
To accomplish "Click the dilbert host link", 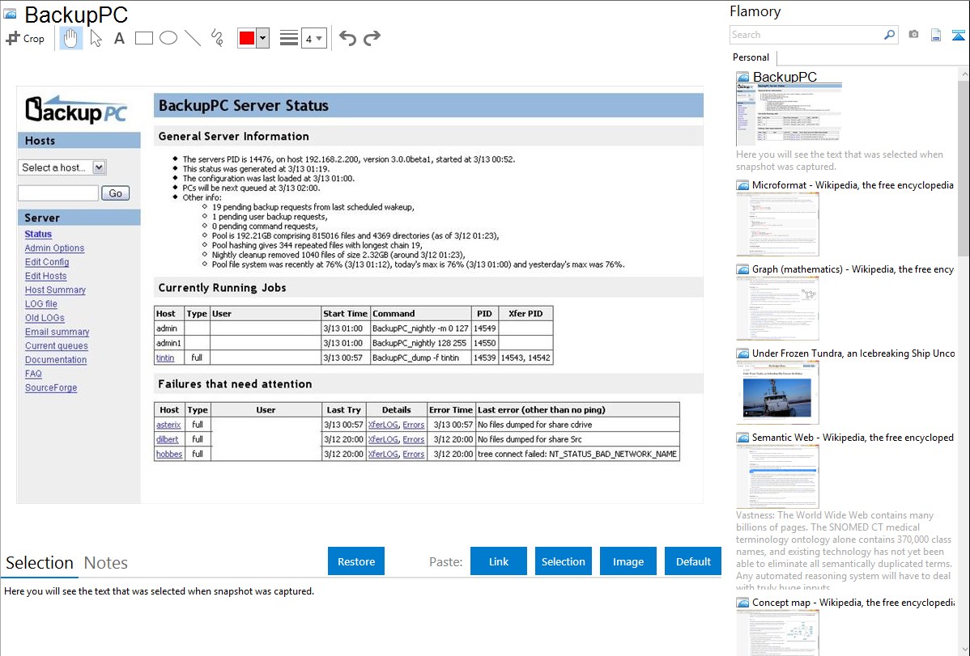I will tap(167, 439).
